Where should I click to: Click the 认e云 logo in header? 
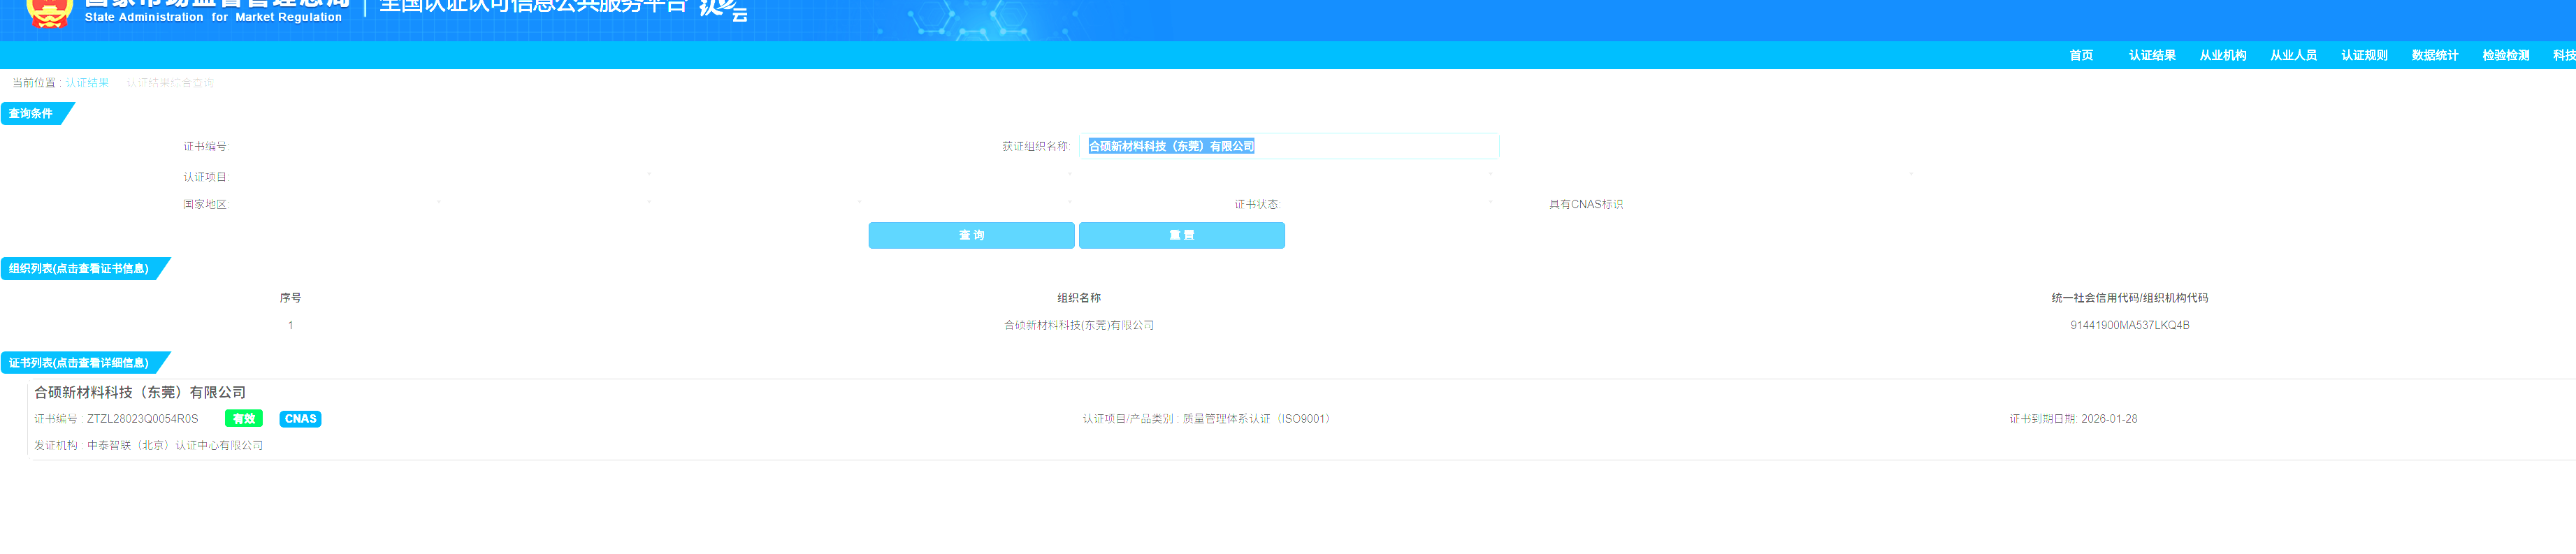[723, 10]
